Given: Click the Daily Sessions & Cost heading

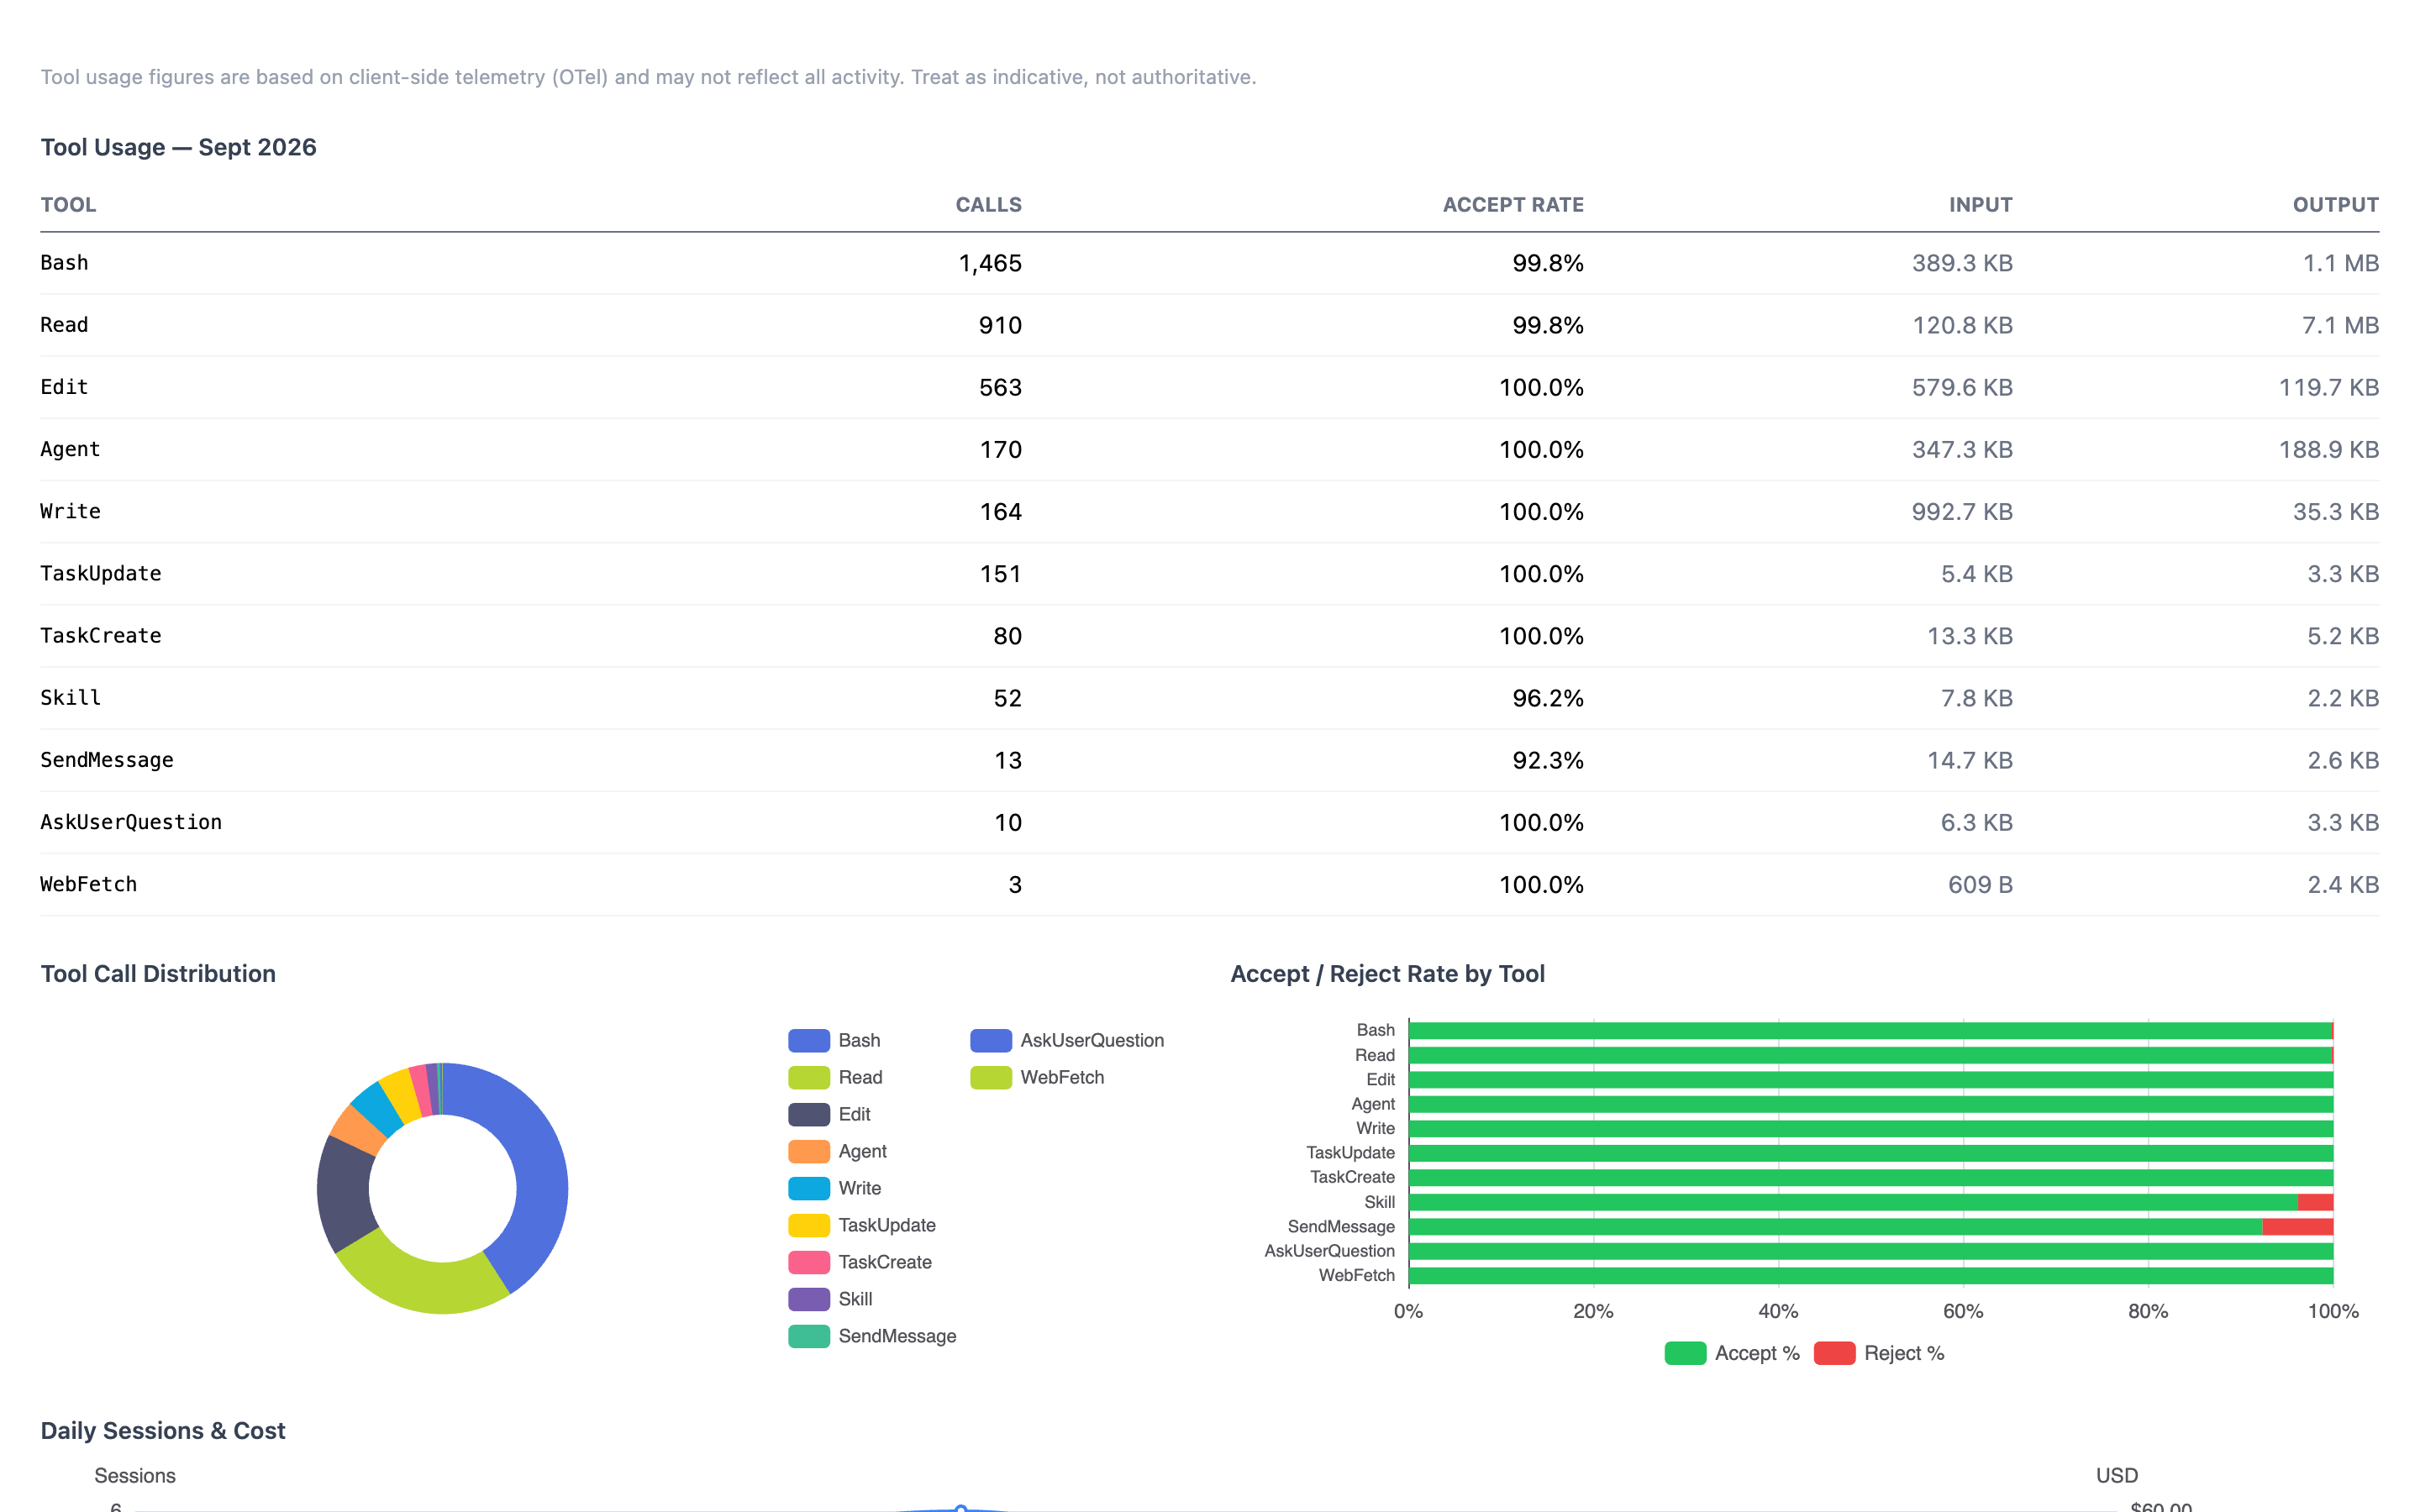Looking at the screenshot, I should 163,1431.
